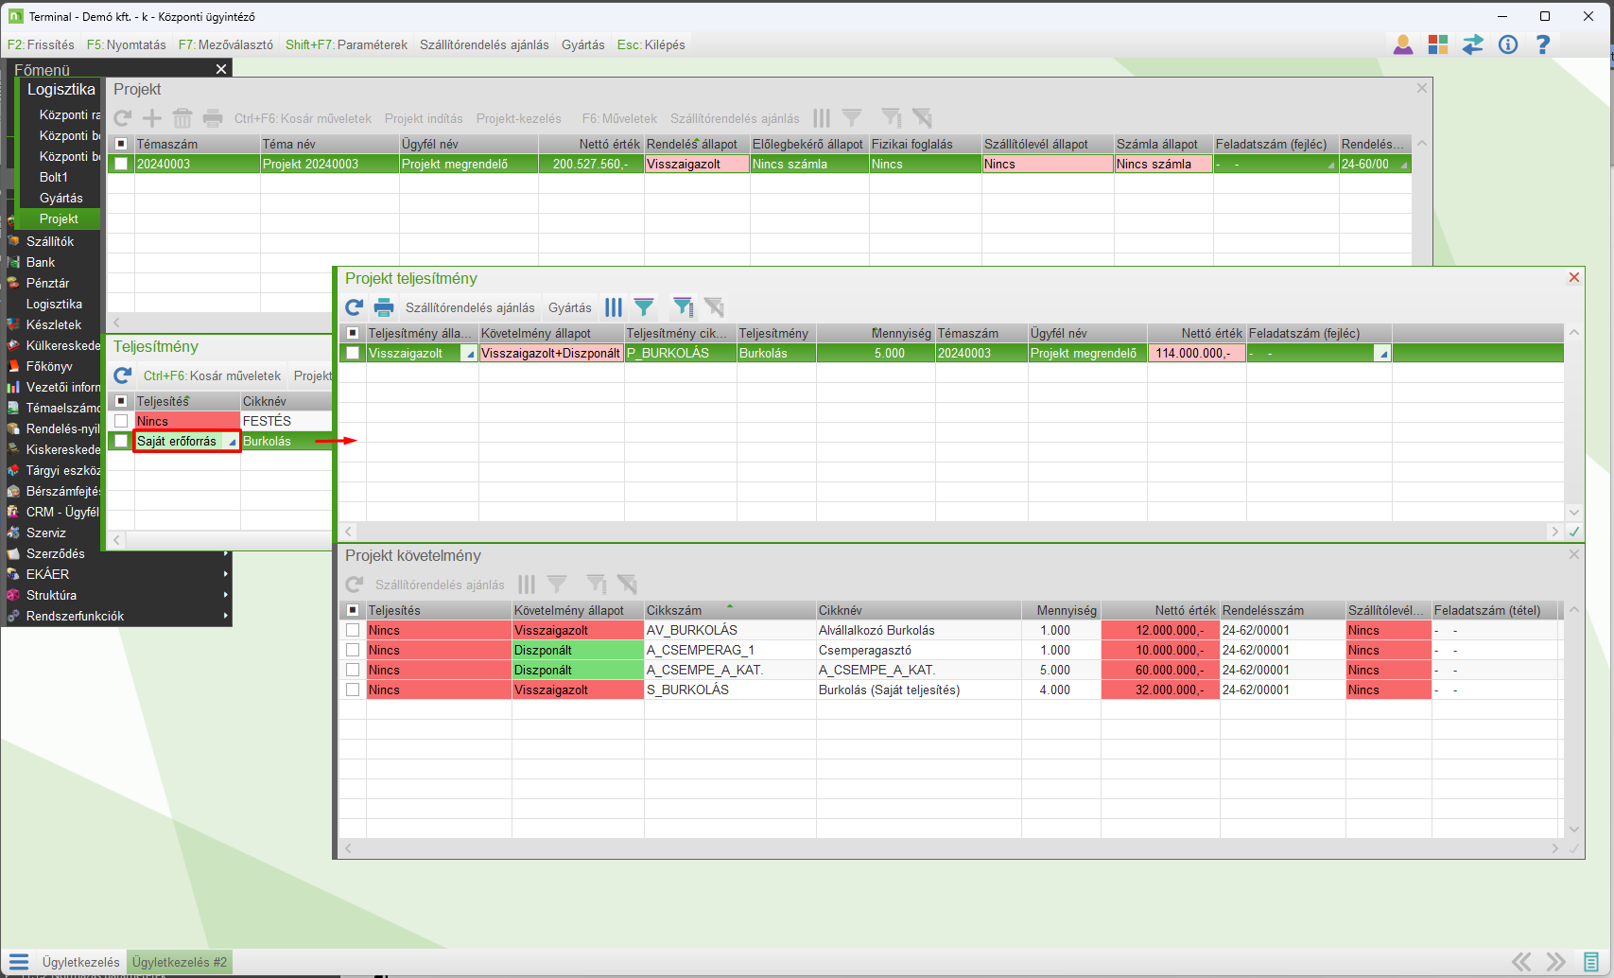
Task: Click refresh icon in Projekt teljesítmény toolbar
Action: (x=355, y=307)
